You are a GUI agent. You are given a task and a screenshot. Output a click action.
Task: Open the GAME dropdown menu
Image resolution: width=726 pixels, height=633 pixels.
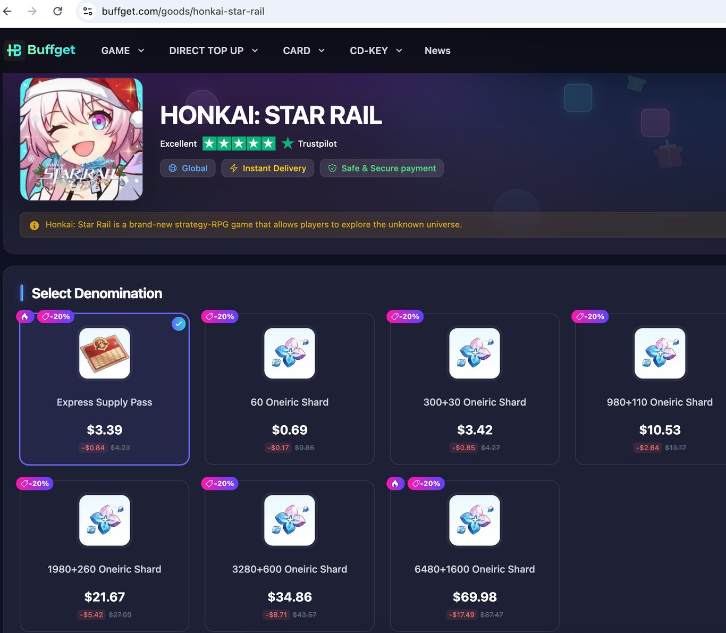tap(123, 50)
